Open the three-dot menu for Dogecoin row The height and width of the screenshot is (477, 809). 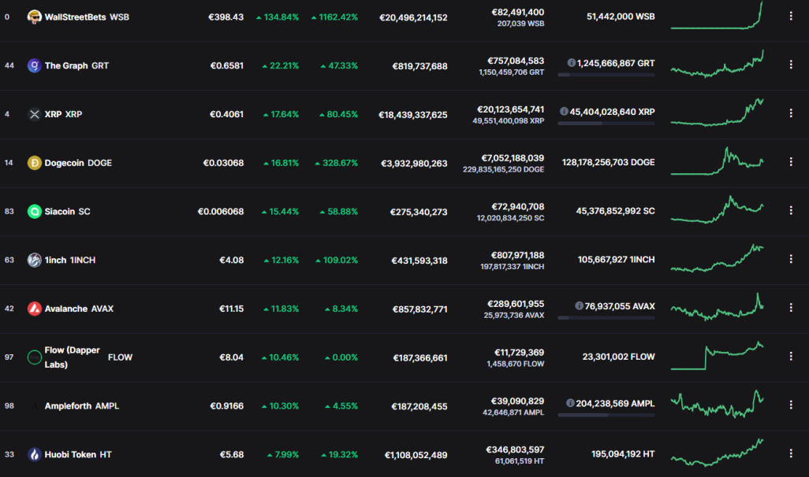[x=791, y=161]
